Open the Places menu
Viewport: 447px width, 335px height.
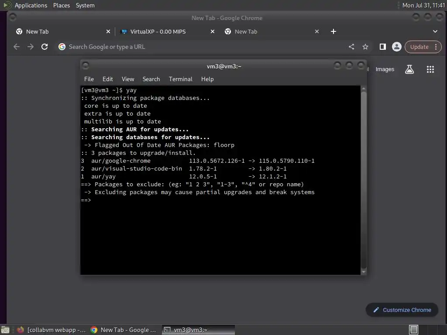coord(61,5)
